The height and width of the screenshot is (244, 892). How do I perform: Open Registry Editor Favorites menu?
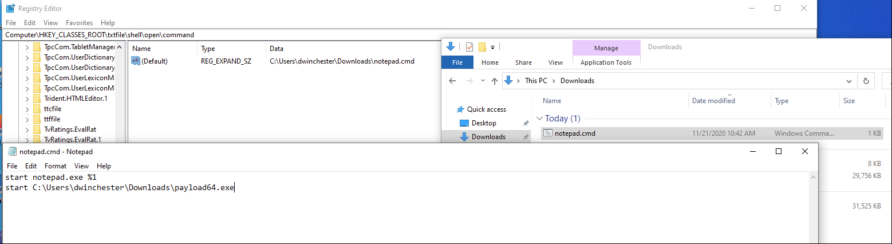pyautogui.click(x=79, y=23)
